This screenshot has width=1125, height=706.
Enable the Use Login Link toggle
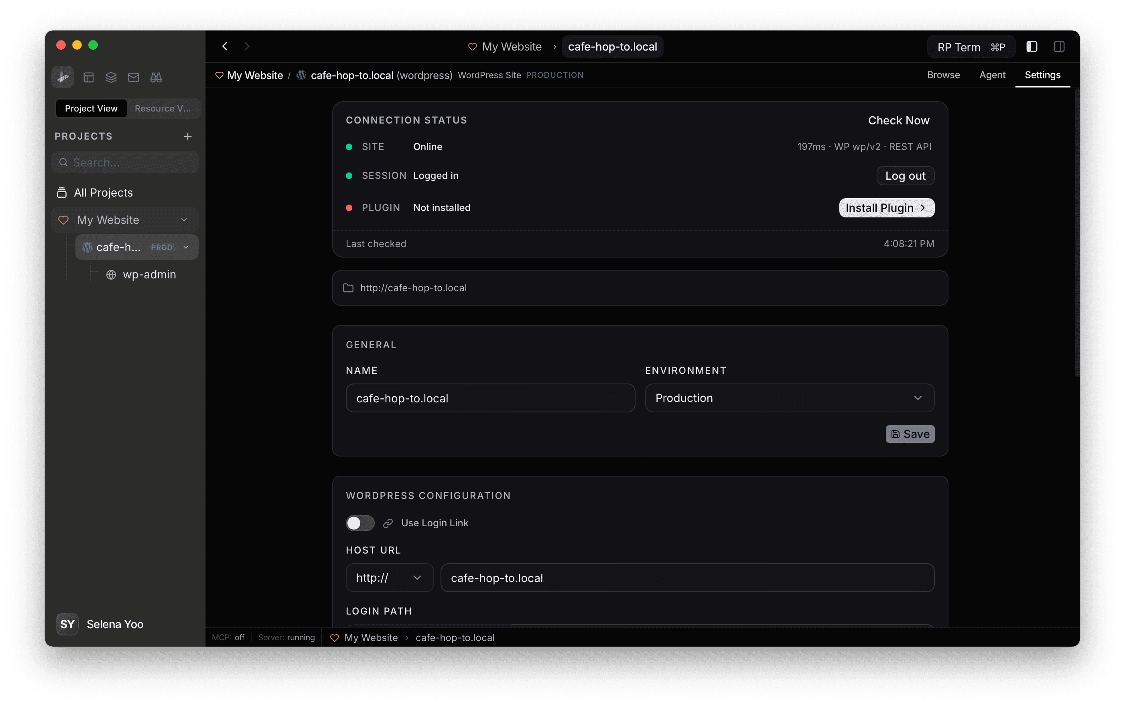point(359,523)
